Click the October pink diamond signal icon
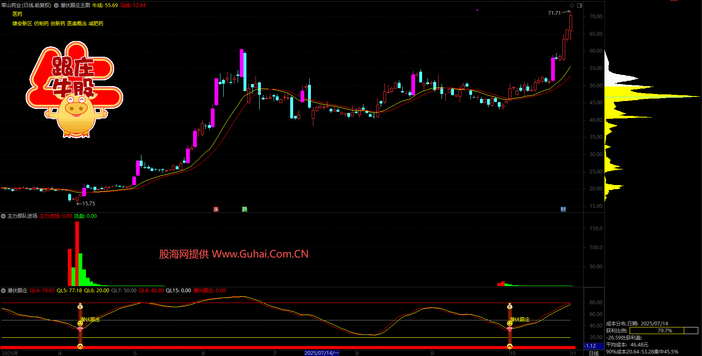 tap(510, 329)
